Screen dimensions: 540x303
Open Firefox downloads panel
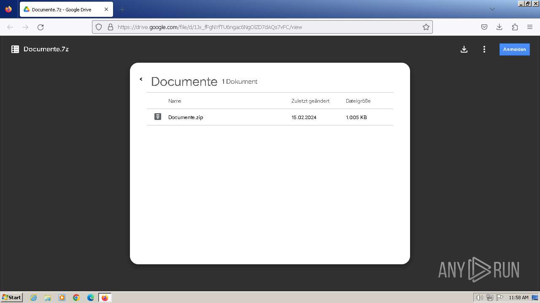(499, 27)
